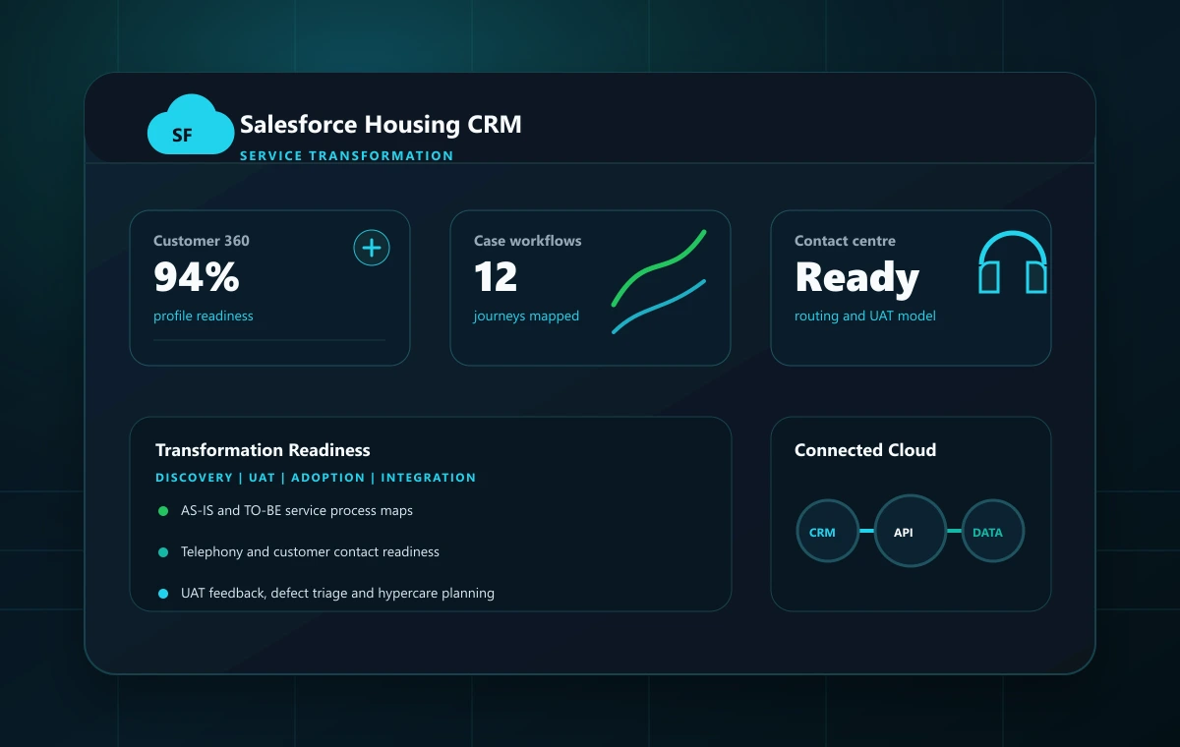The width and height of the screenshot is (1180, 747).
Task: Click the routing and UAT model caption
Action: [x=865, y=316]
